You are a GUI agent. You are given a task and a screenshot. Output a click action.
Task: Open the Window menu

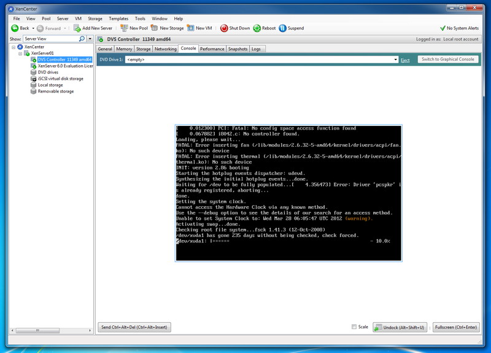[160, 18]
